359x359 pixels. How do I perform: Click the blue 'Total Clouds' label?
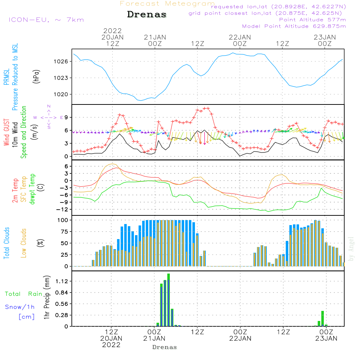(6, 243)
